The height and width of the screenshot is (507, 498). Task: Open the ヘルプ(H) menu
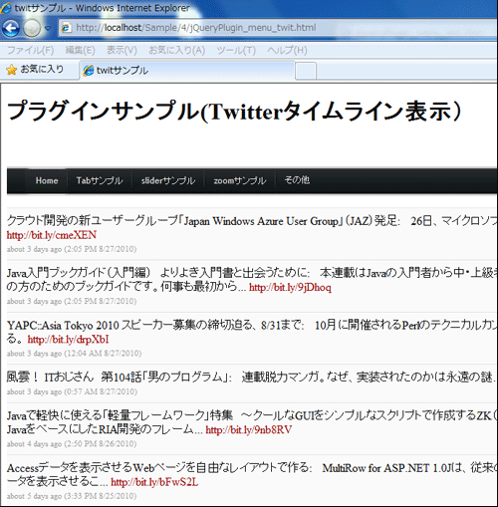tap(287, 51)
